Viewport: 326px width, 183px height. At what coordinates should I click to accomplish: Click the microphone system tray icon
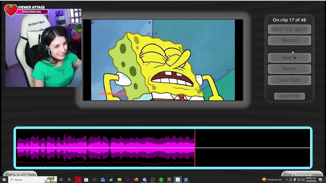pyautogui.click(x=295, y=180)
